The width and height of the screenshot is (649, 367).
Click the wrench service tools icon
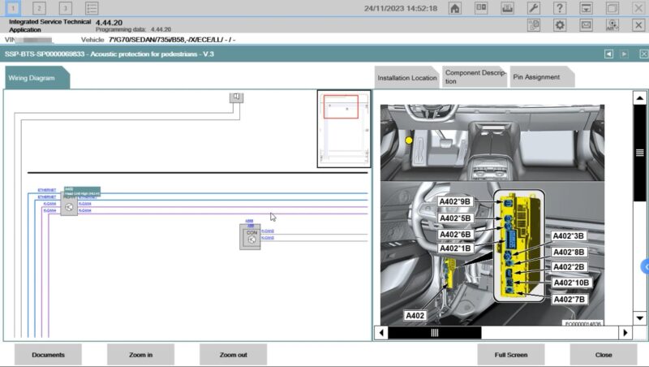pos(534,8)
